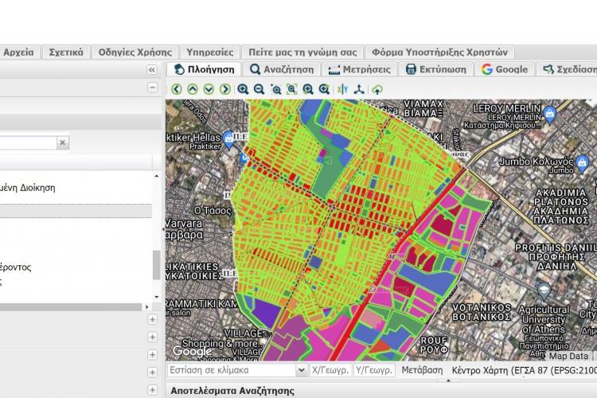Click the pan up arrow icon

pos(192,89)
